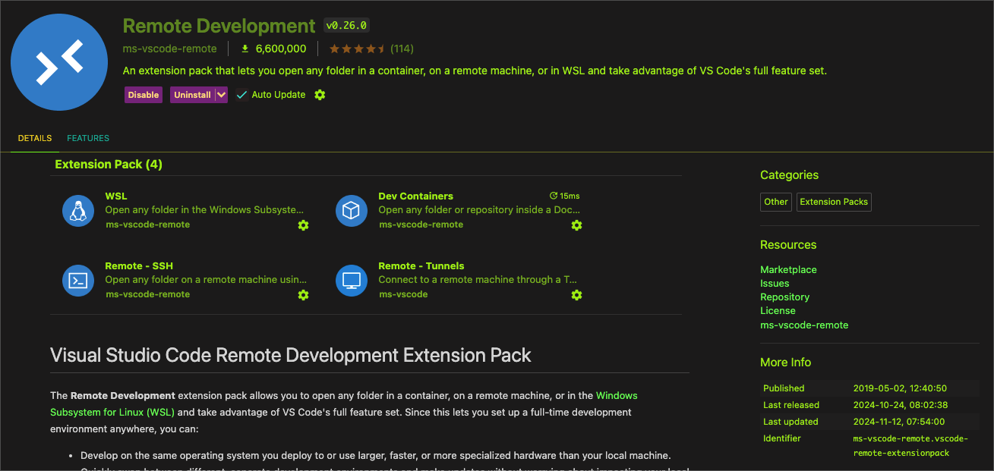Open the License resource link
Viewport: 994px width, 471px height.
[x=778, y=311]
